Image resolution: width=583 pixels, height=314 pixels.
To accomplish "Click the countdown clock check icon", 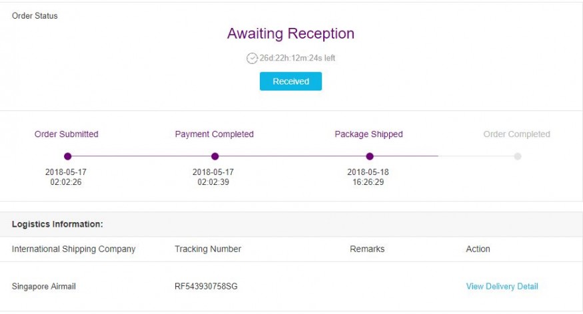I will pos(252,59).
